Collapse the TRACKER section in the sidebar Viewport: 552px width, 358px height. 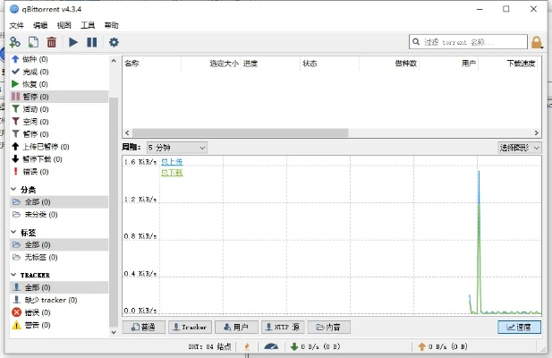pyautogui.click(x=14, y=275)
